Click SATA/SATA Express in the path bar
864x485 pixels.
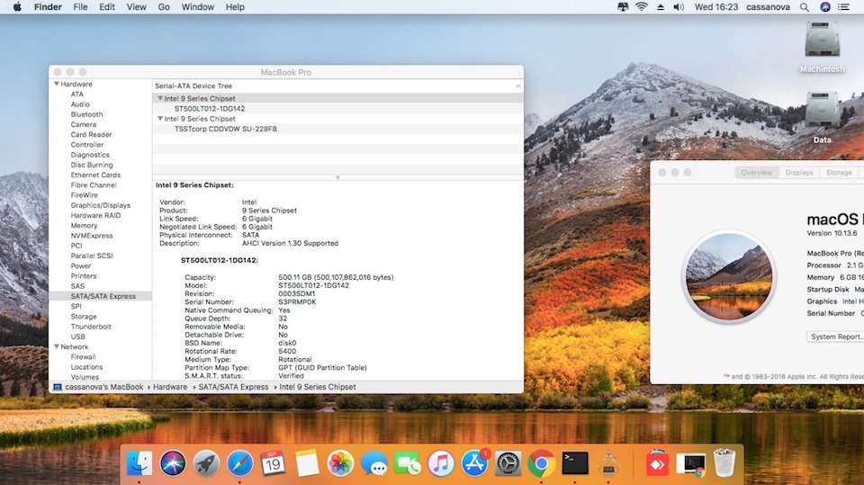tap(234, 387)
